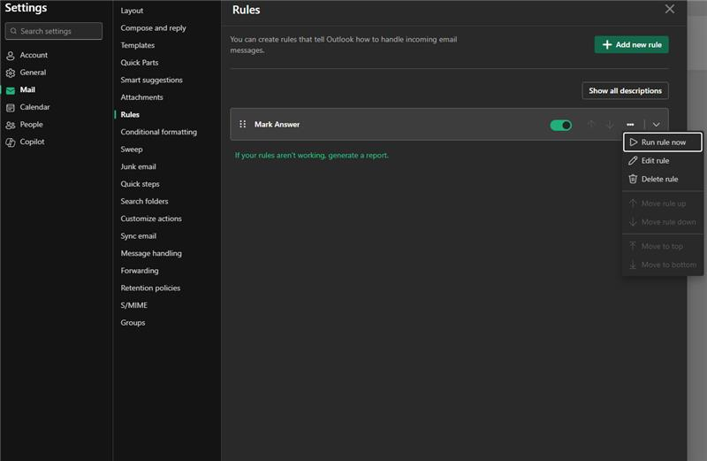The height and width of the screenshot is (461, 707).
Task: Select Run rule now from menu
Action: coord(662,142)
